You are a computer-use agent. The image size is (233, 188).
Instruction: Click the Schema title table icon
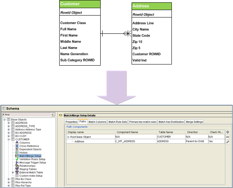click(x=4, y=108)
